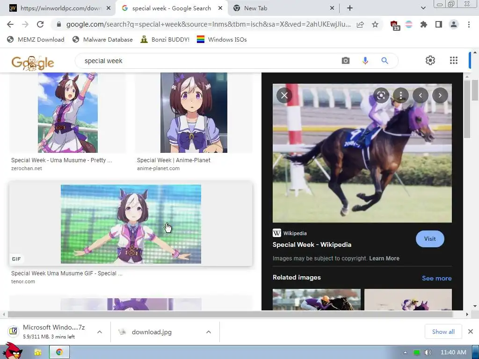This screenshot has width=479, height=359.
Task: Expand options for download.jpg item
Action: click(x=209, y=332)
